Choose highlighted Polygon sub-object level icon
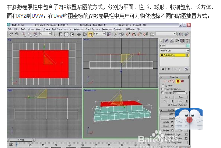 point(178,81)
